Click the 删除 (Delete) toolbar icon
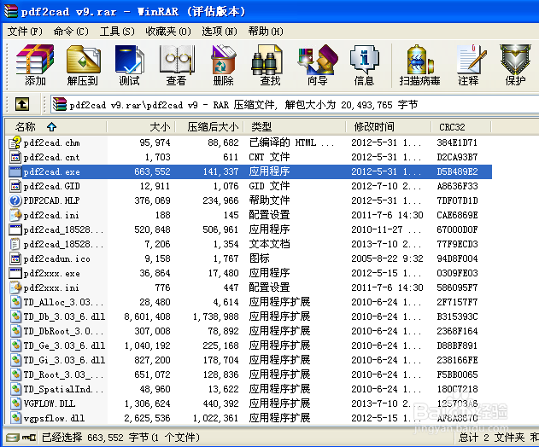The width and height of the screenshot is (539, 447). coord(224,65)
